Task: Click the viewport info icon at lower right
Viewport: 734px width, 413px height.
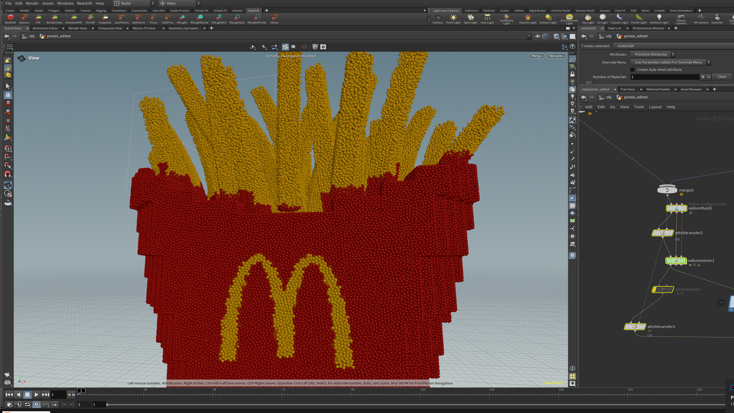Action: tap(572, 369)
